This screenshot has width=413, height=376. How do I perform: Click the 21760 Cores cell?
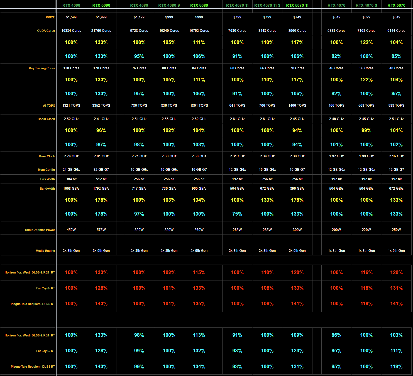pos(101,31)
